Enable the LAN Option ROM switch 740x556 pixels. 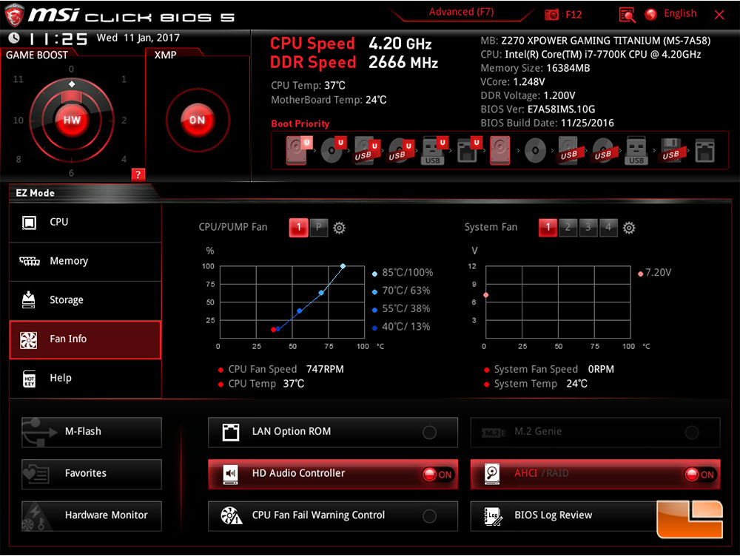point(429,432)
